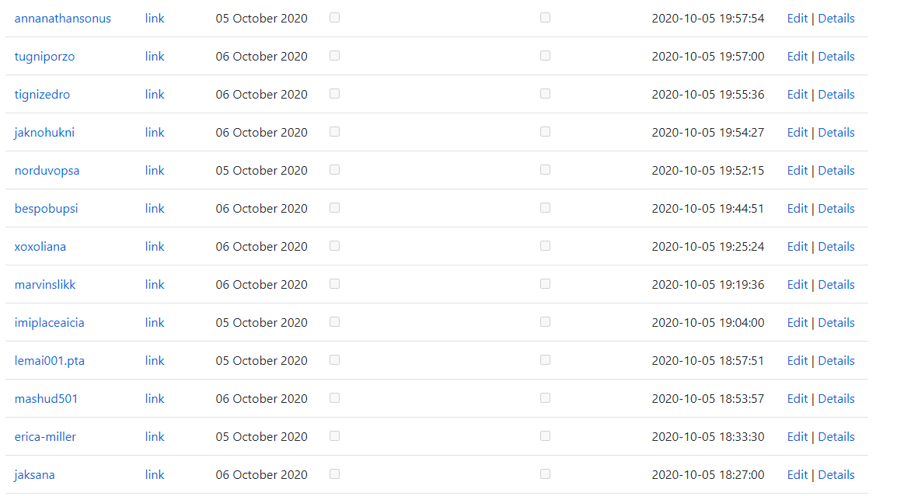Tick the second checkbox in tignizedro row

point(545,93)
